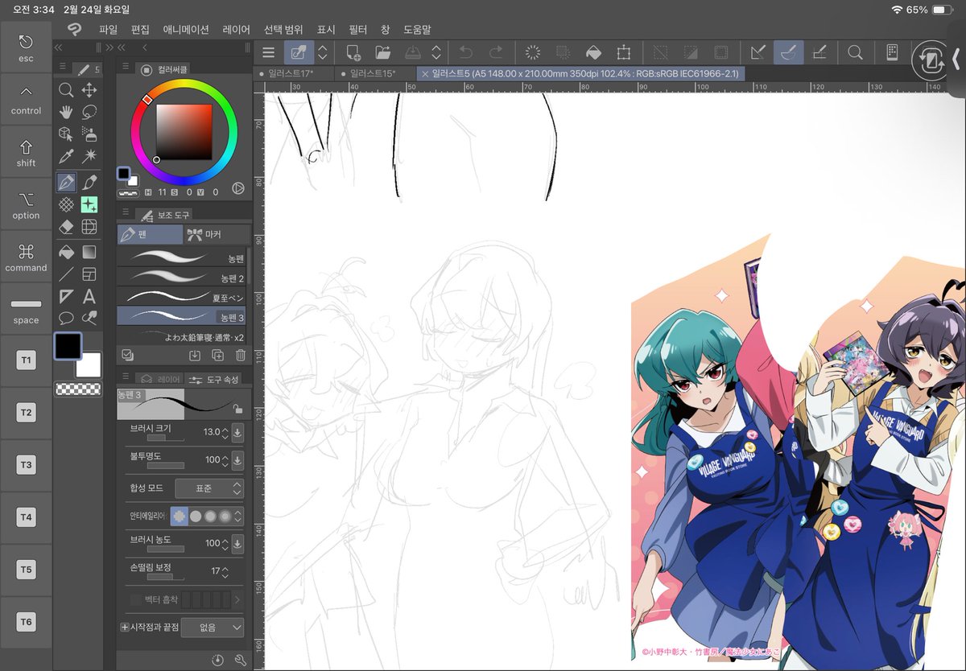Toggle the control modifier key
This screenshot has width=966, height=671.
click(x=26, y=100)
